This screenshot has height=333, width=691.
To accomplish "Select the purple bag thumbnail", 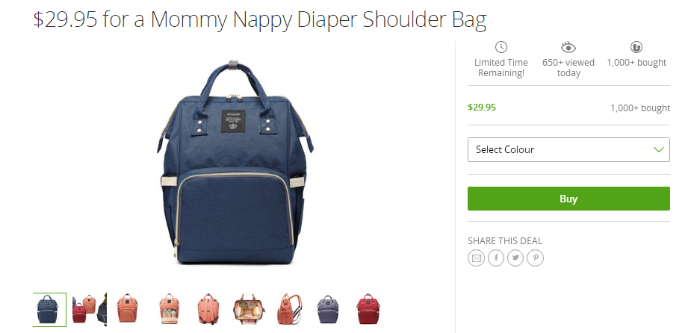I will [x=328, y=310].
